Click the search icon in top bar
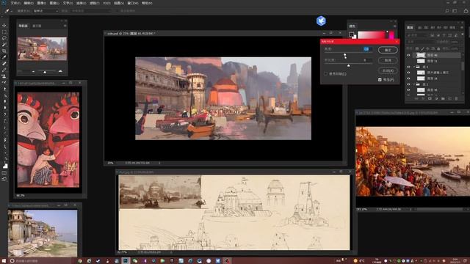 click(447, 11)
